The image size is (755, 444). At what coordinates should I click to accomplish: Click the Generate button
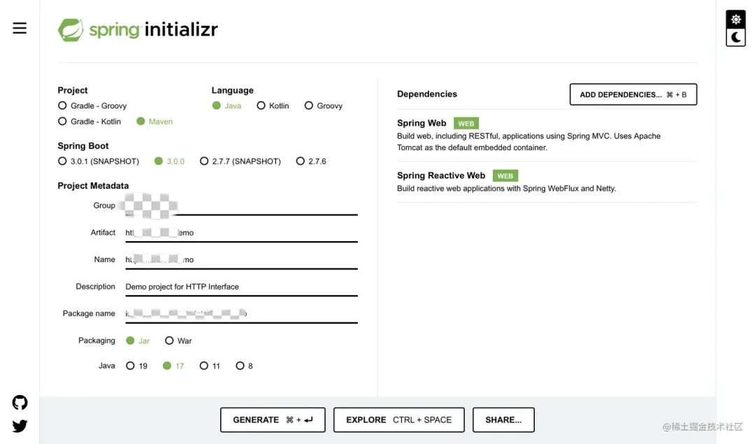(273, 420)
